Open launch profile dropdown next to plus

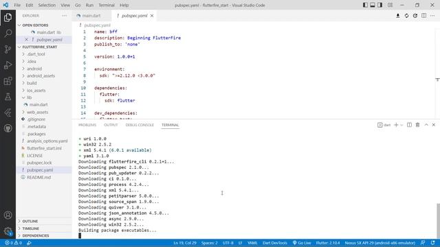pyautogui.click(x=401, y=125)
